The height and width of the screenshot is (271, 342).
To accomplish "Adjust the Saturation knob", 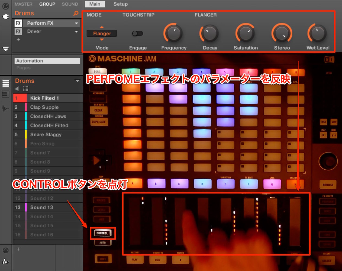I will [x=246, y=33].
